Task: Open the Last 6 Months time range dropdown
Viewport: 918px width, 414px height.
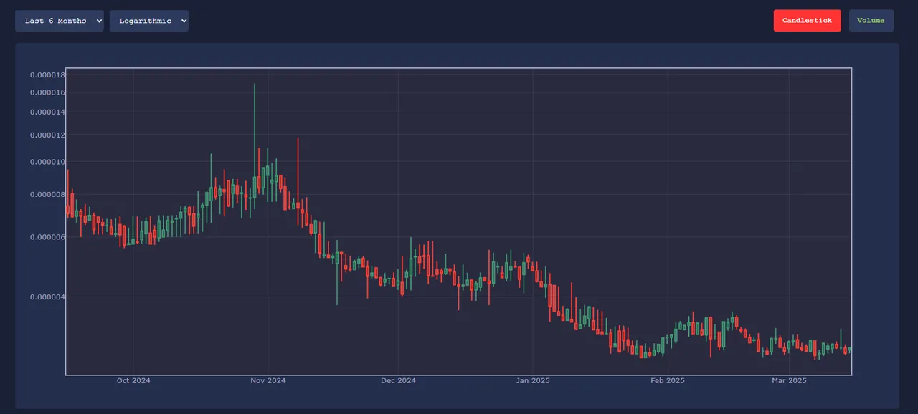Action: tap(60, 21)
